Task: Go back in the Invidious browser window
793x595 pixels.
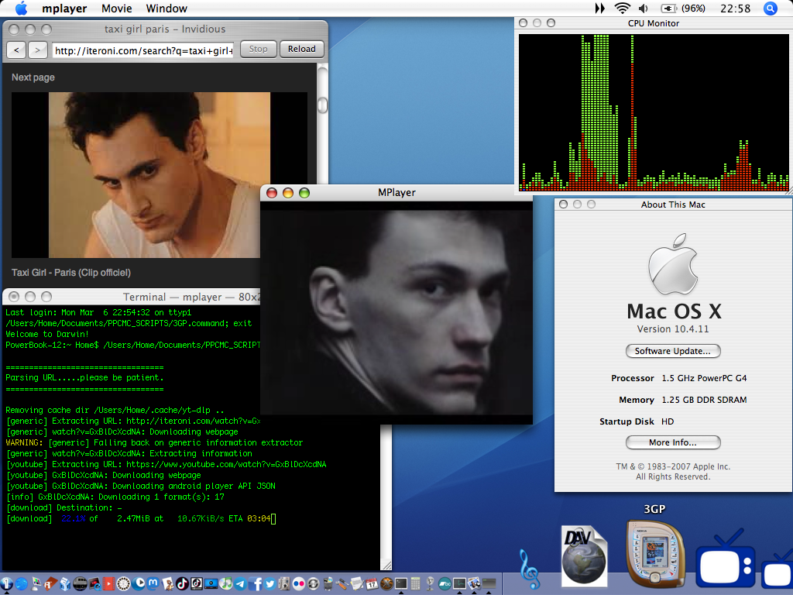Action: coord(16,50)
